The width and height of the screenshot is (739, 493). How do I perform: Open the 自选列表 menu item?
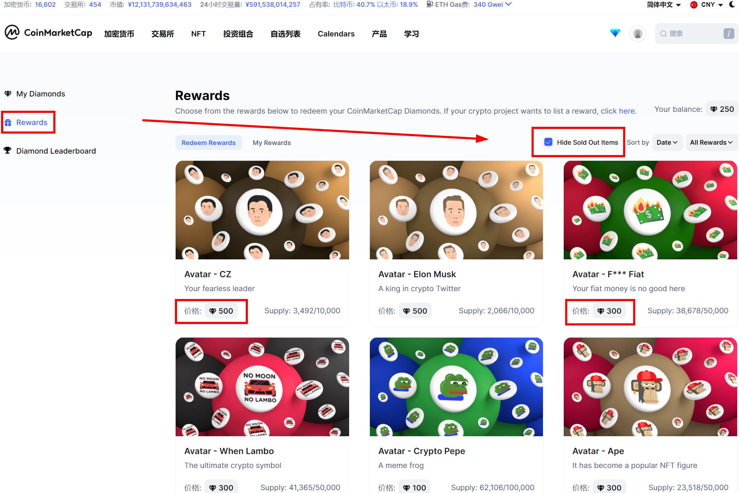point(285,34)
